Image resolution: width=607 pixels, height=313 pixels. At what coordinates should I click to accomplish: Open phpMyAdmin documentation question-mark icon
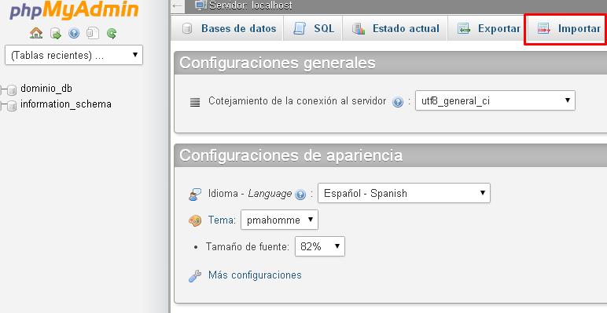tap(74, 34)
